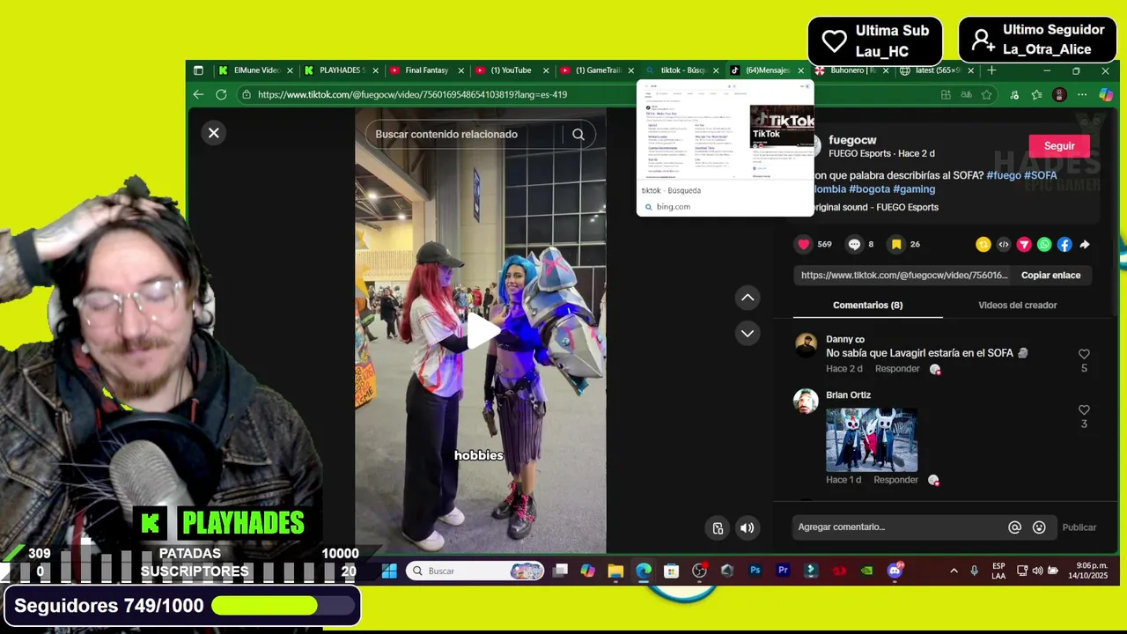Viewport: 1127px width, 634px height.
Task: Open the tab actions menu icon in Edge
Action: tap(198, 70)
